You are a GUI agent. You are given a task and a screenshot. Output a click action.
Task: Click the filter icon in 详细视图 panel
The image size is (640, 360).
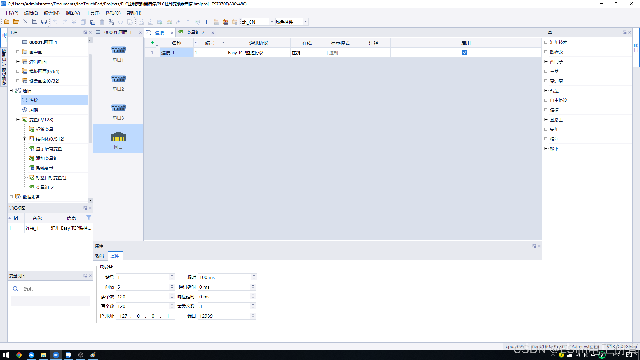[x=89, y=218]
